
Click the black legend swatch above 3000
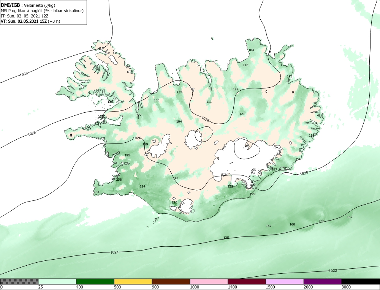click(x=361, y=282)
